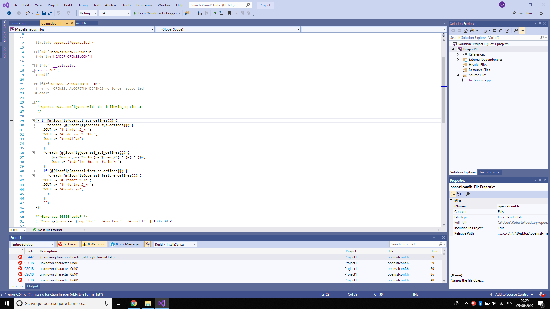Open the Build + IntelliSense dropdown
The image size is (550, 309).
tap(175, 244)
